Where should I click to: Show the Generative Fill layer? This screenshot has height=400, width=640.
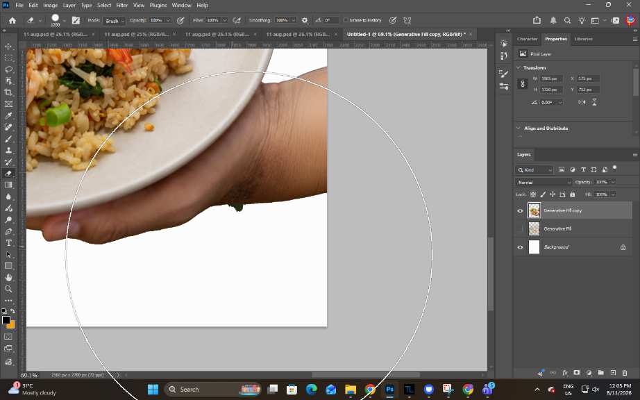pyautogui.click(x=520, y=229)
